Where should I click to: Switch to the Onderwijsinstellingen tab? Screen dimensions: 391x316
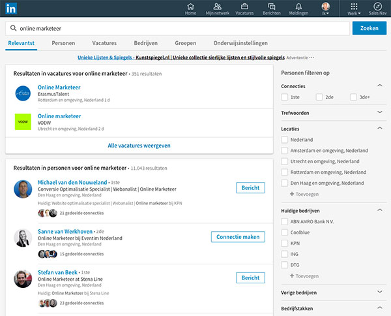pyautogui.click(x=240, y=43)
